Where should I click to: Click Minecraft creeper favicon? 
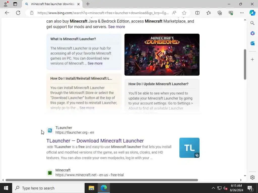tap(50, 173)
